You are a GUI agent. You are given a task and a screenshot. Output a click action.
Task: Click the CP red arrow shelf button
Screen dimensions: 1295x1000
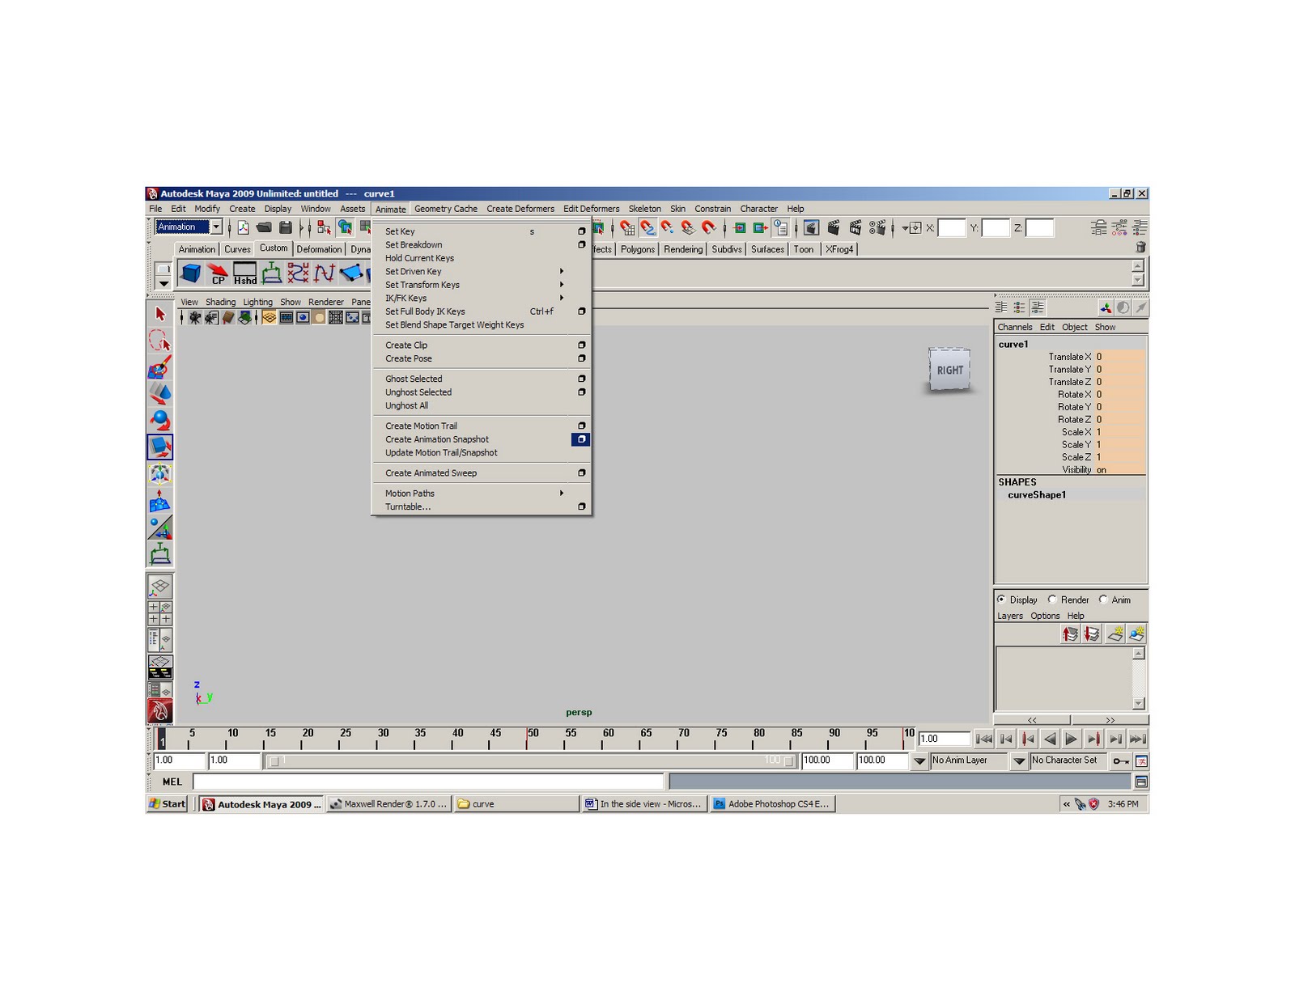coord(218,273)
